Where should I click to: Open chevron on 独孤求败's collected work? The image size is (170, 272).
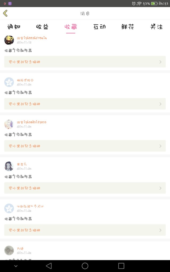[160, 104]
